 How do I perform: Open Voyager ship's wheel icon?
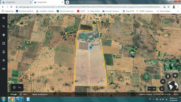pyautogui.click(x=4, y=35)
